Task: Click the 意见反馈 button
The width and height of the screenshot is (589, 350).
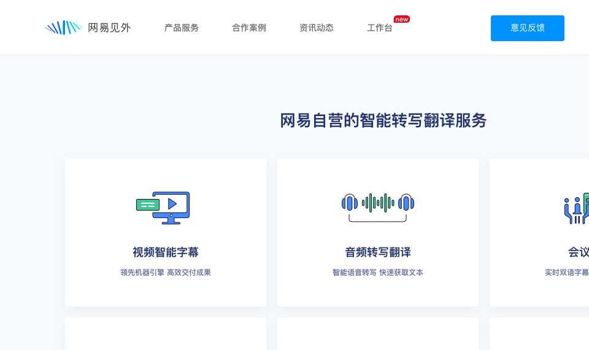Action: (x=528, y=28)
